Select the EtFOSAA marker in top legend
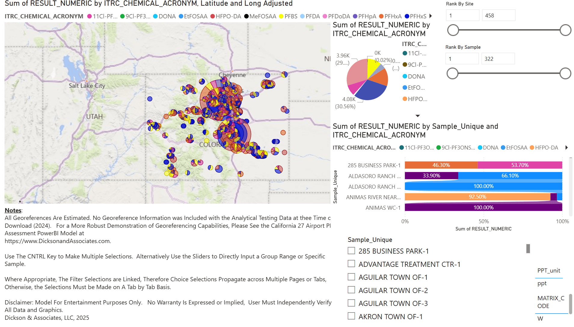The height and width of the screenshot is (327, 574). [181, 16]
